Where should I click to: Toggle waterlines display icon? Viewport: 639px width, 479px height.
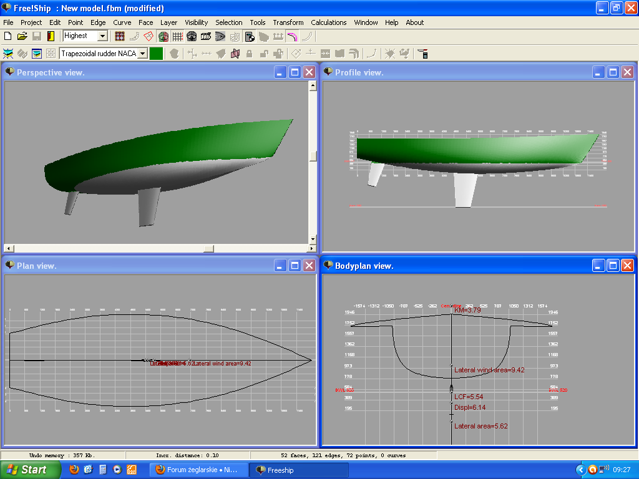click(220, 36)
